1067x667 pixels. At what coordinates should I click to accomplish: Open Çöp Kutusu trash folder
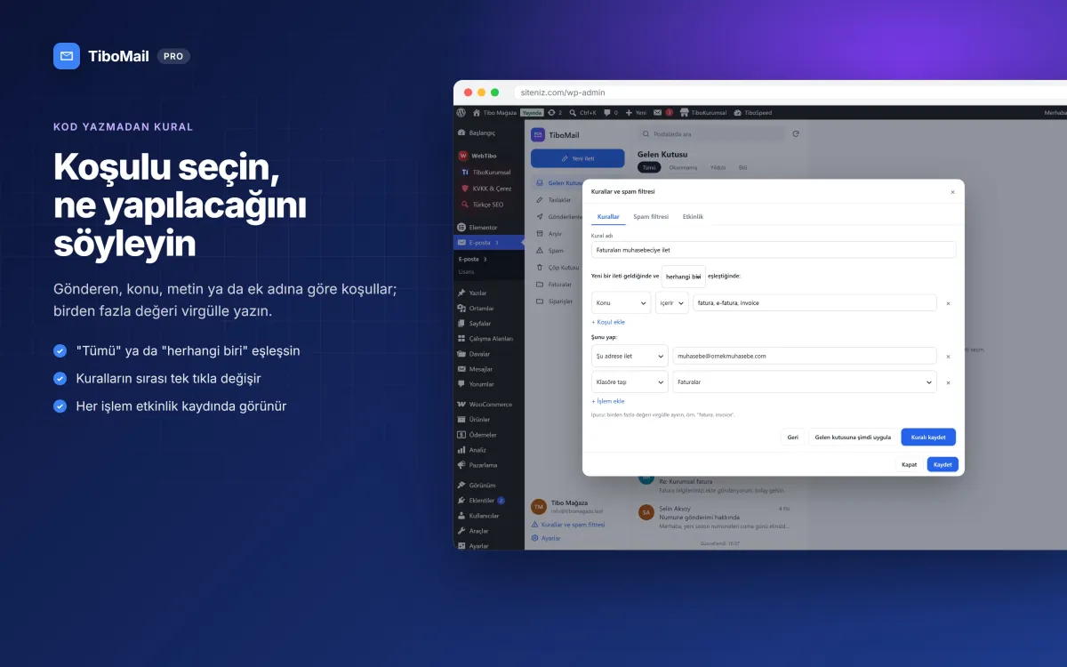557,268
